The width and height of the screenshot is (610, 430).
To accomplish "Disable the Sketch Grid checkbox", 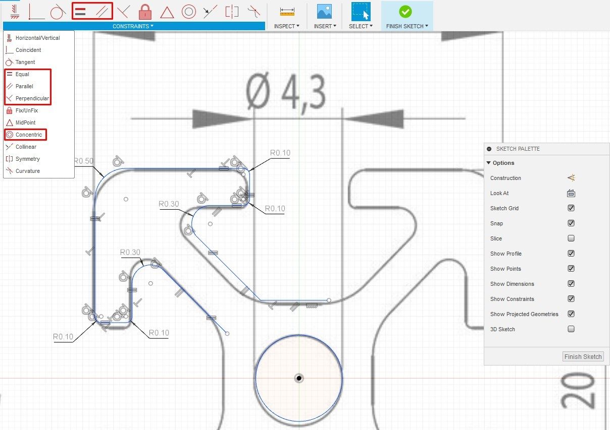I will click(x=571, y=208).
